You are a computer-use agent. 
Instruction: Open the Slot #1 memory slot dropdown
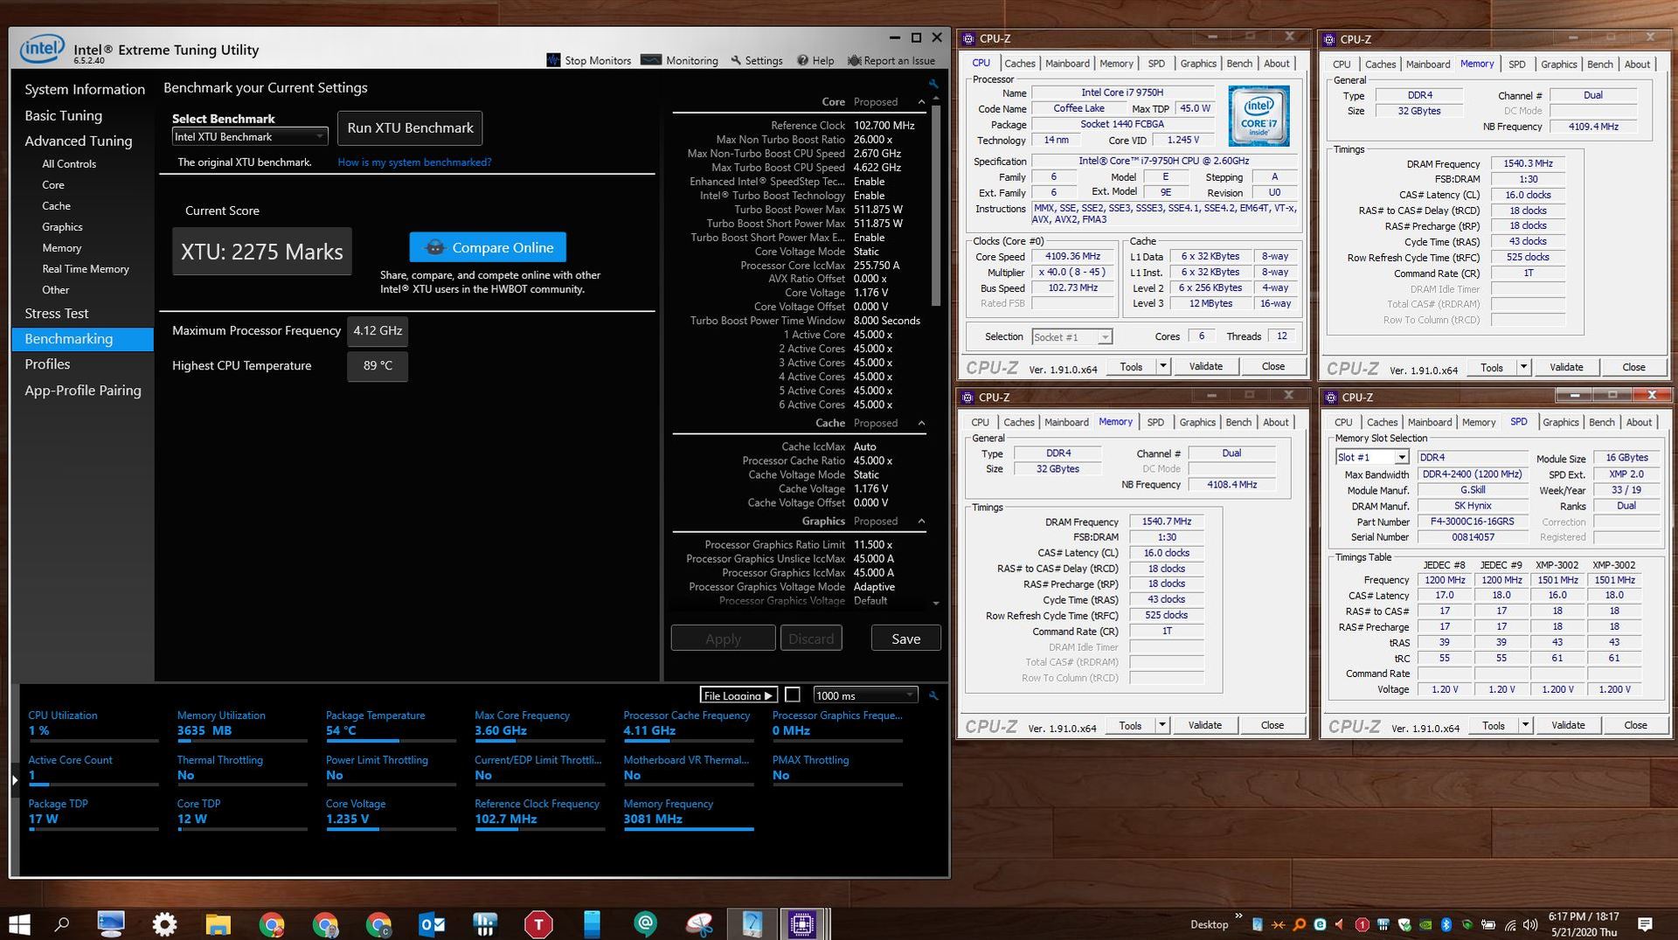coord(1371,458)
